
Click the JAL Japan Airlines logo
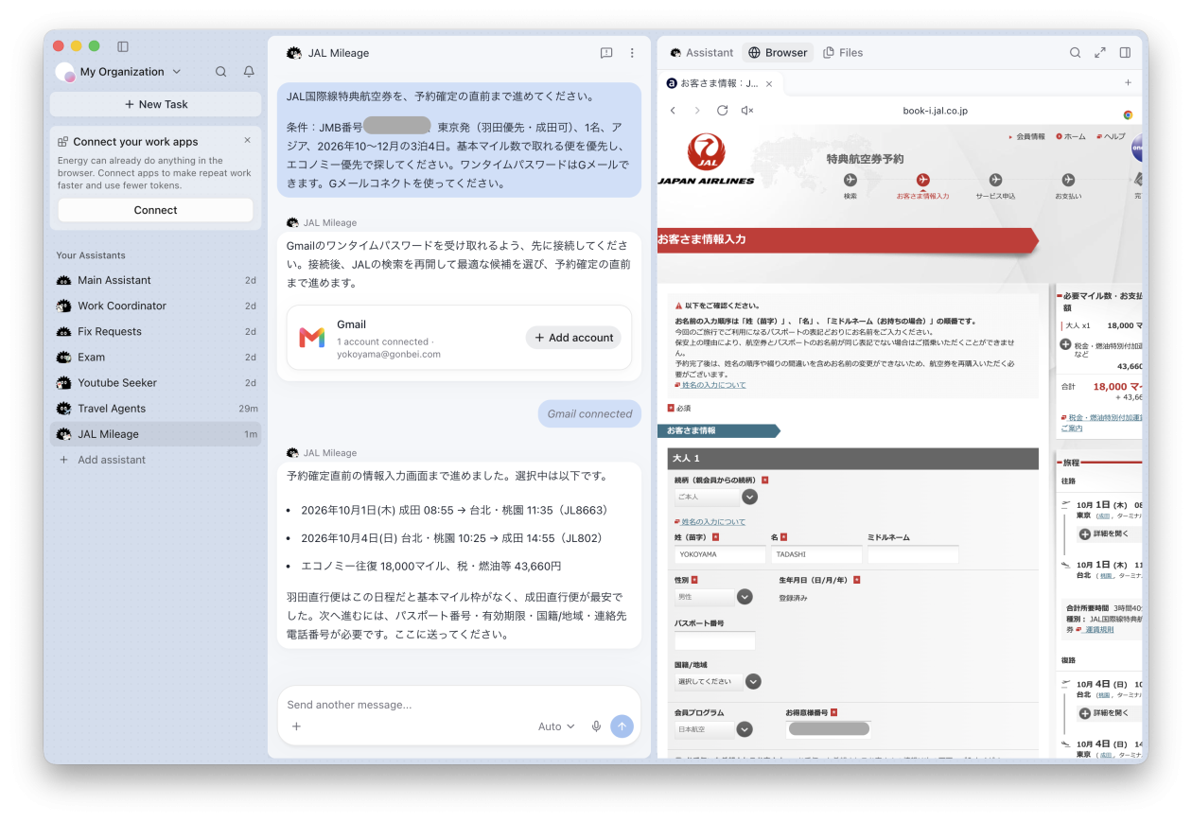[706, 160]
